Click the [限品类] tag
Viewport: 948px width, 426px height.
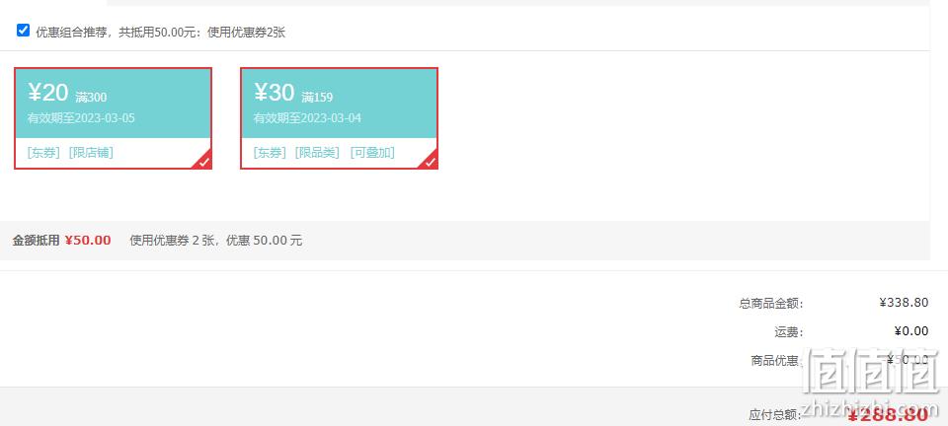(317, 153)
